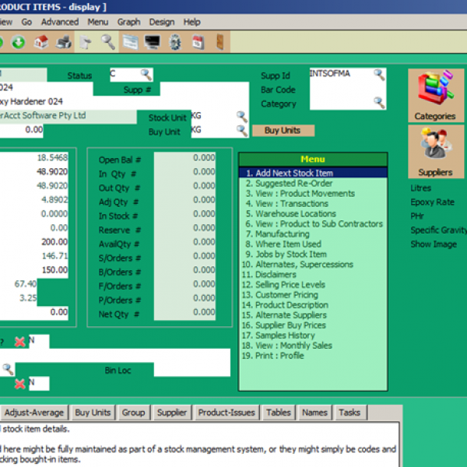Open the Help menu
Viewport: 467px width, 467px height.
(x=191, y=22)
